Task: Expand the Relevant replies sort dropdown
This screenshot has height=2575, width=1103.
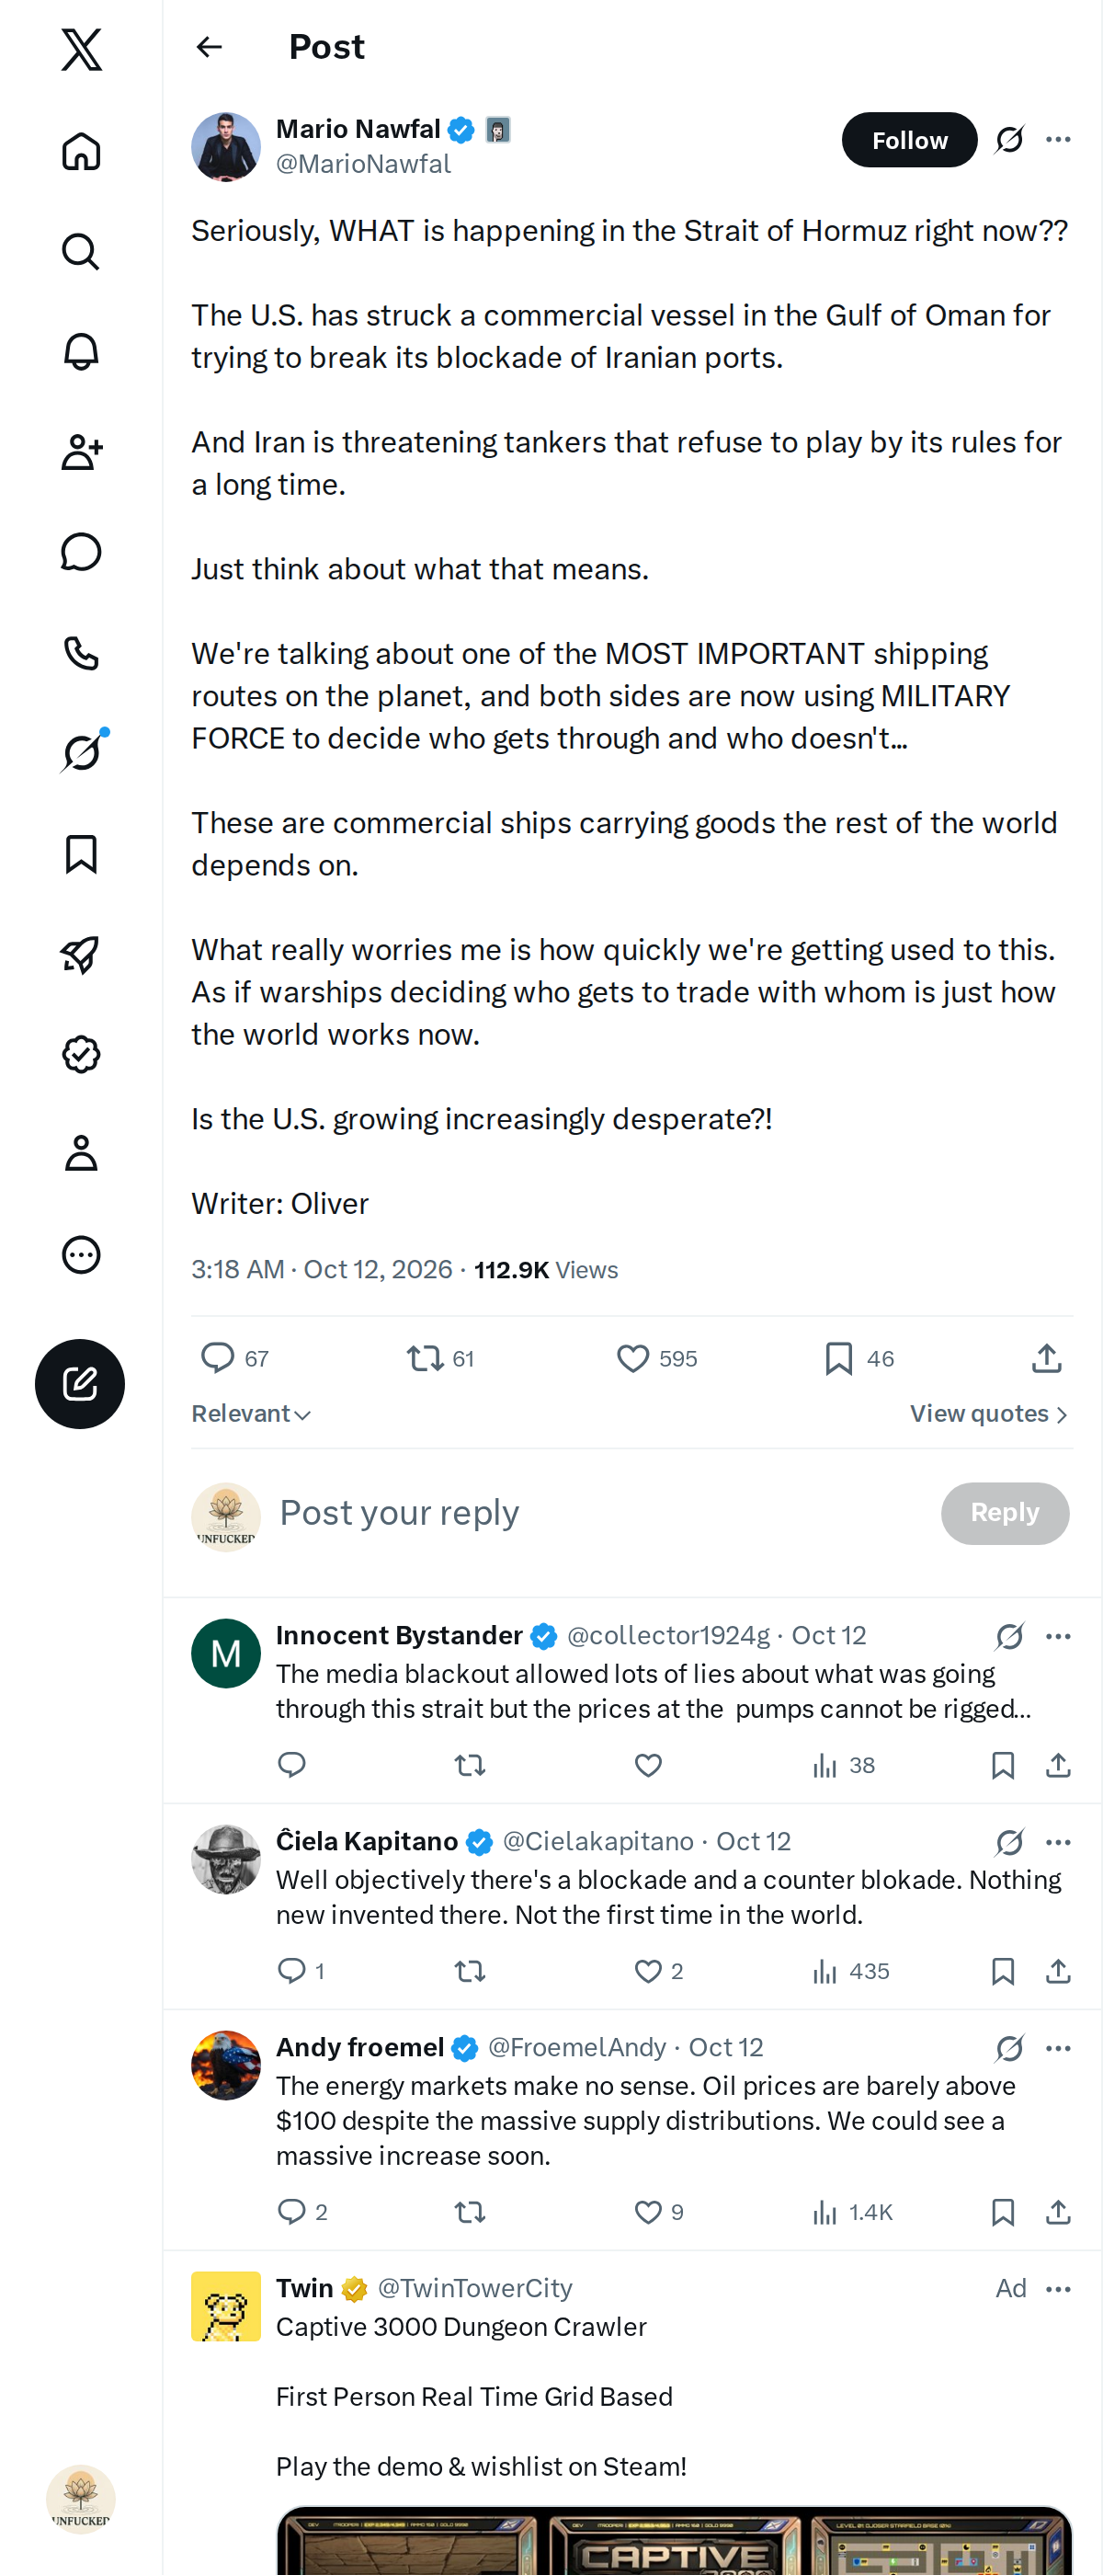Action: pos(252,1413)
